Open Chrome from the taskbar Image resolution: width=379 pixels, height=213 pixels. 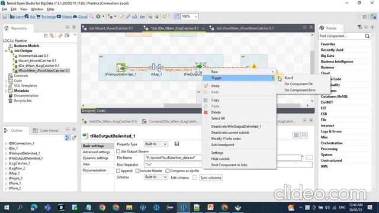click(x=102, y=208)
